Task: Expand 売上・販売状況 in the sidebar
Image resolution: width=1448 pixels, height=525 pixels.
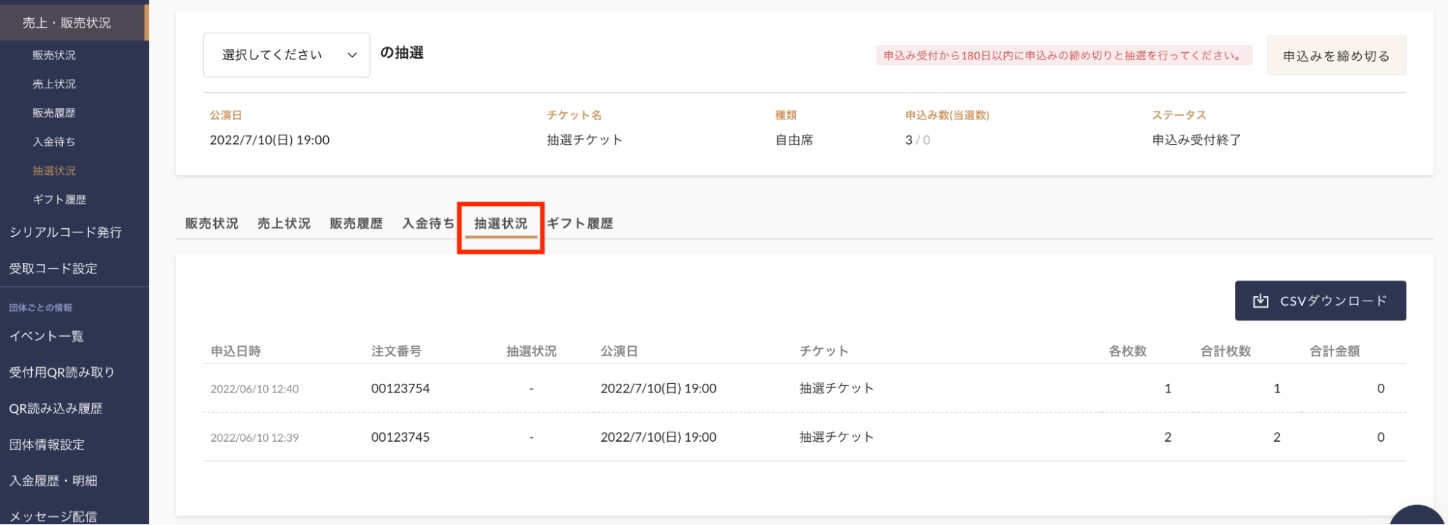Action: point(67,23)
